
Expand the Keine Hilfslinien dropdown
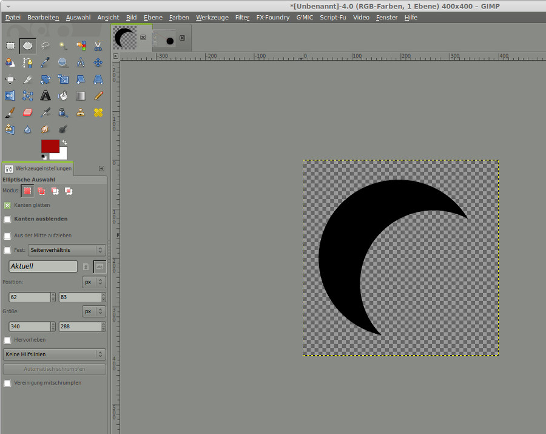pyautogui.click(x=54, y=354)
